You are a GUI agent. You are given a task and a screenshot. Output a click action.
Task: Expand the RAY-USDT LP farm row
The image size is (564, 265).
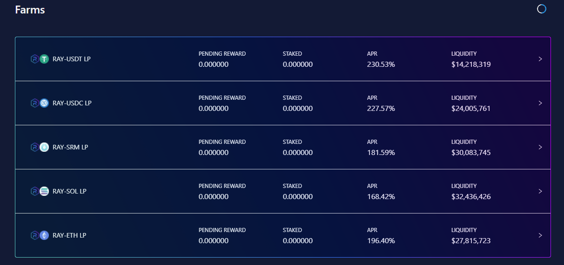point(540,59)
